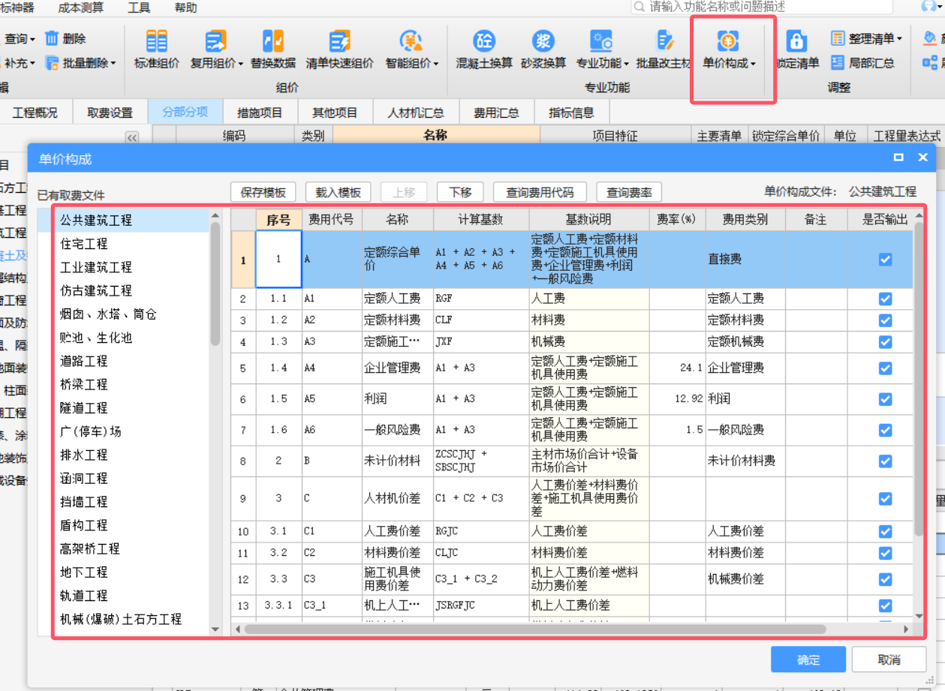Click the 标准组价 toolbar icon
This screenshot has width=945, height=691.
(x=156, y=41)
